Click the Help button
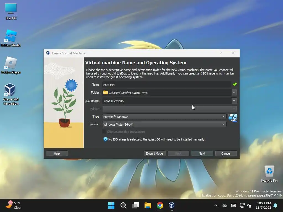Viewport: 283px width, 212px height. pos(57,153)
